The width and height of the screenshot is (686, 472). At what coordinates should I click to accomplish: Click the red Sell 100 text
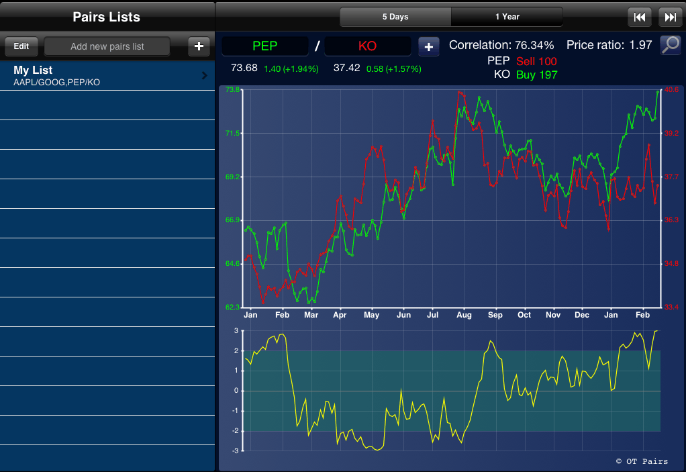coord(536,61)
